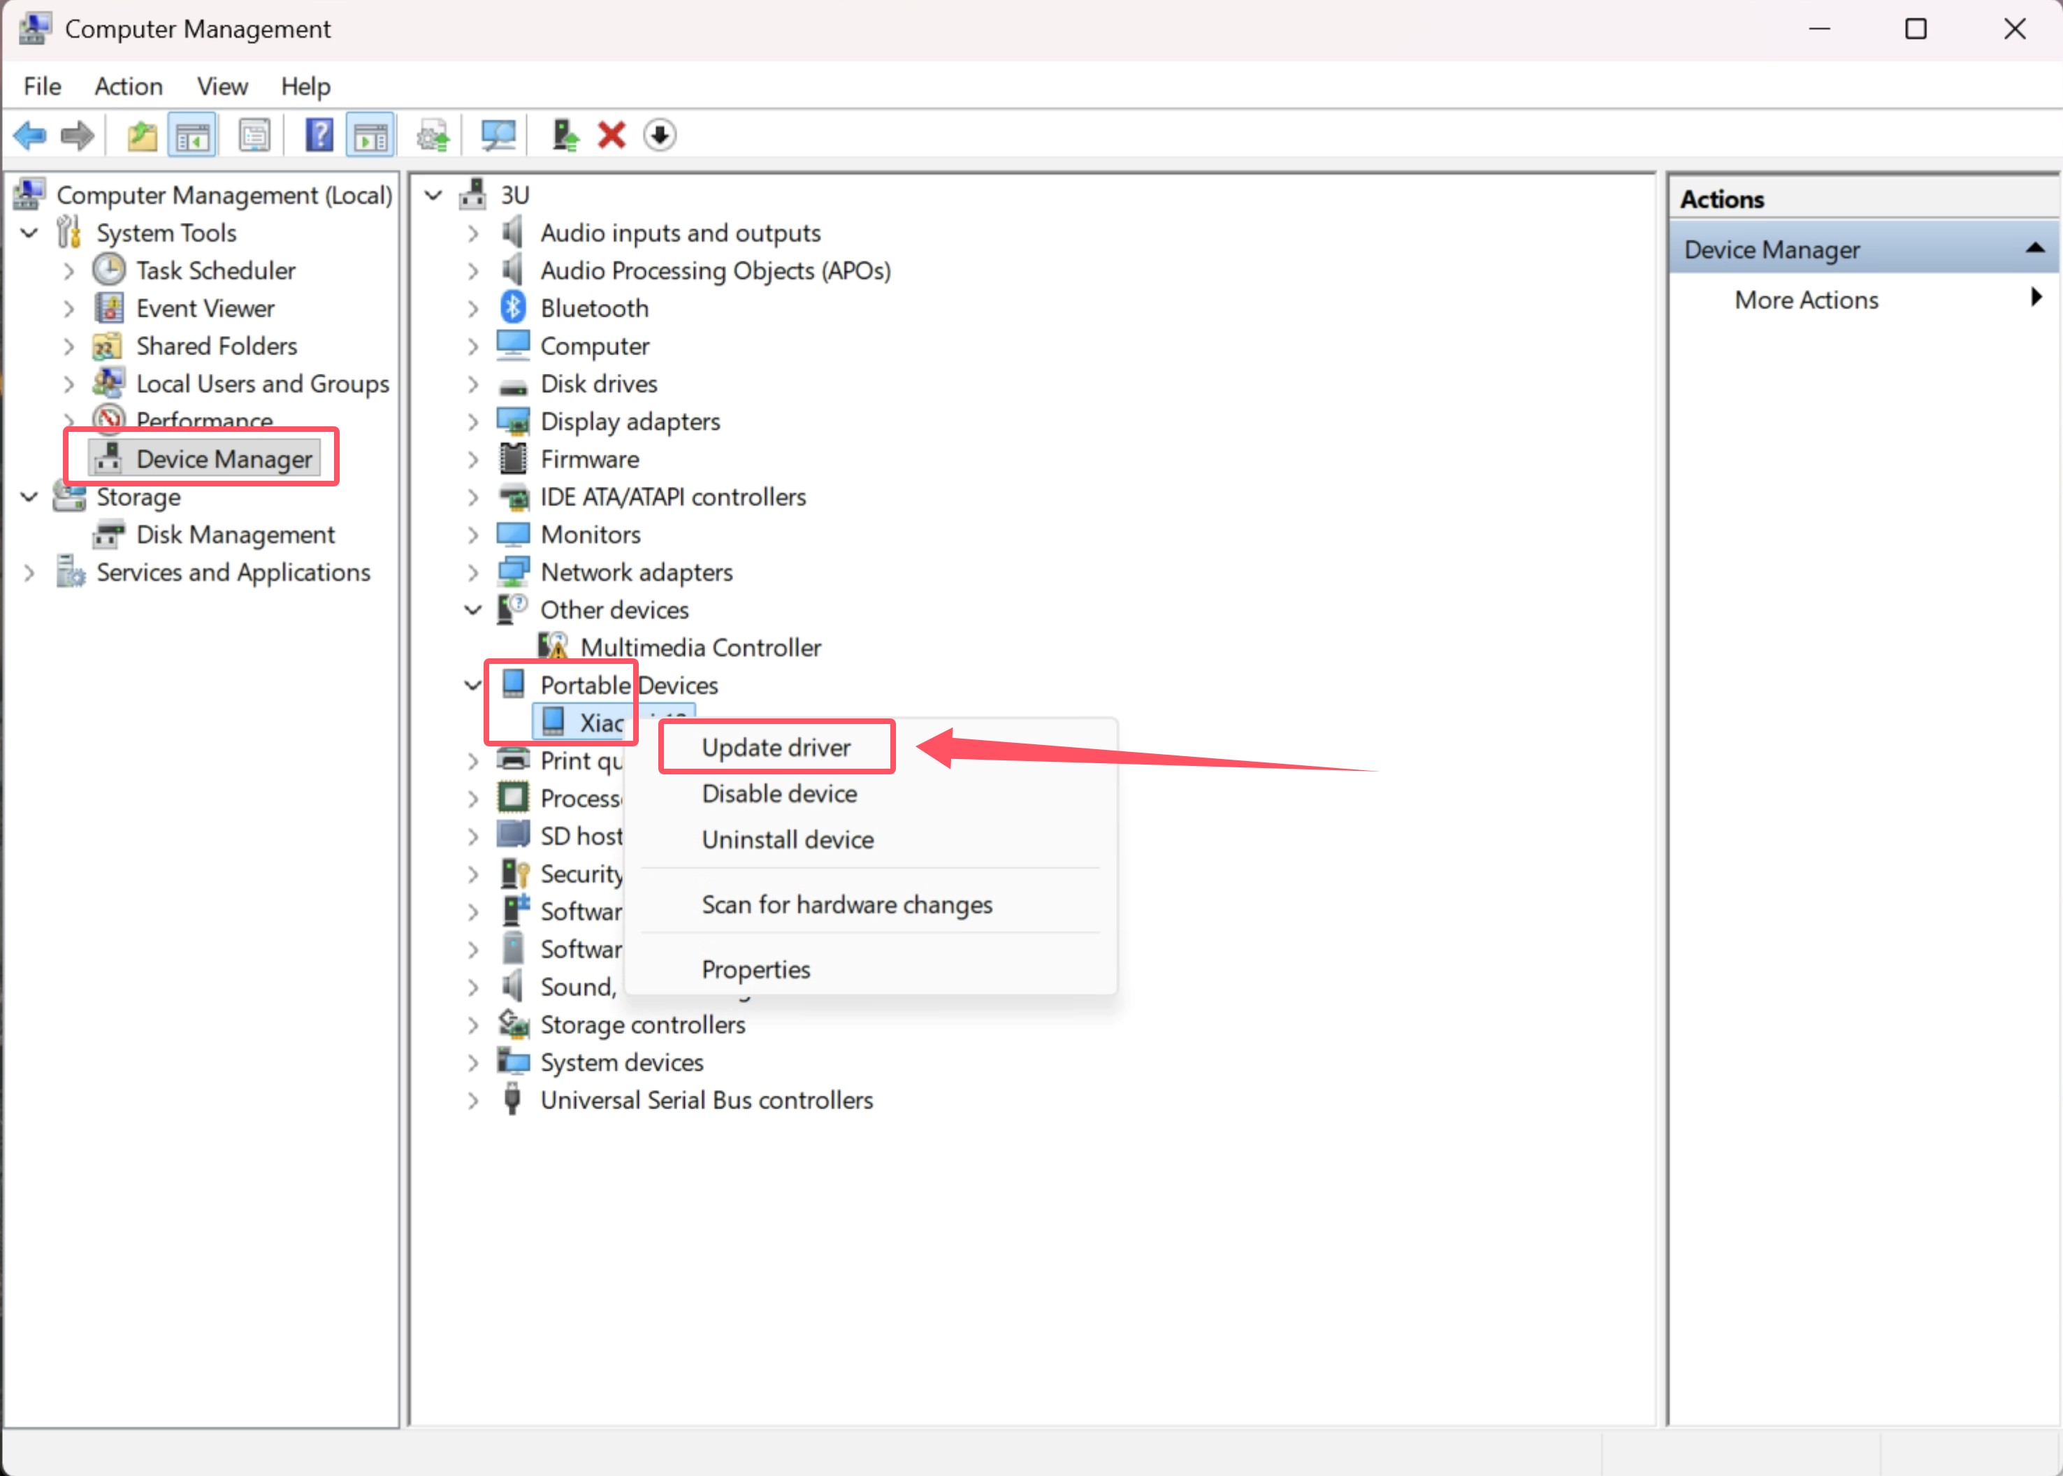The height and width of the screenshot is (1476, 2063).
Task: Collapse the Portable Devices category
Action: point(472,686)
